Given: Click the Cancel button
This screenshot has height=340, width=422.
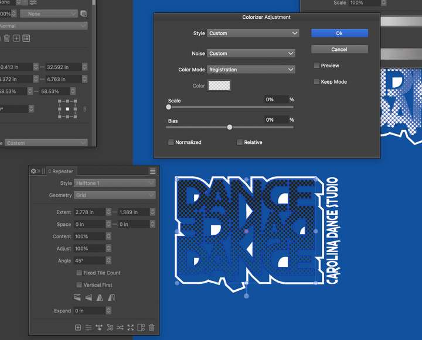Looking at the screenshot, I should coord(339,50).
